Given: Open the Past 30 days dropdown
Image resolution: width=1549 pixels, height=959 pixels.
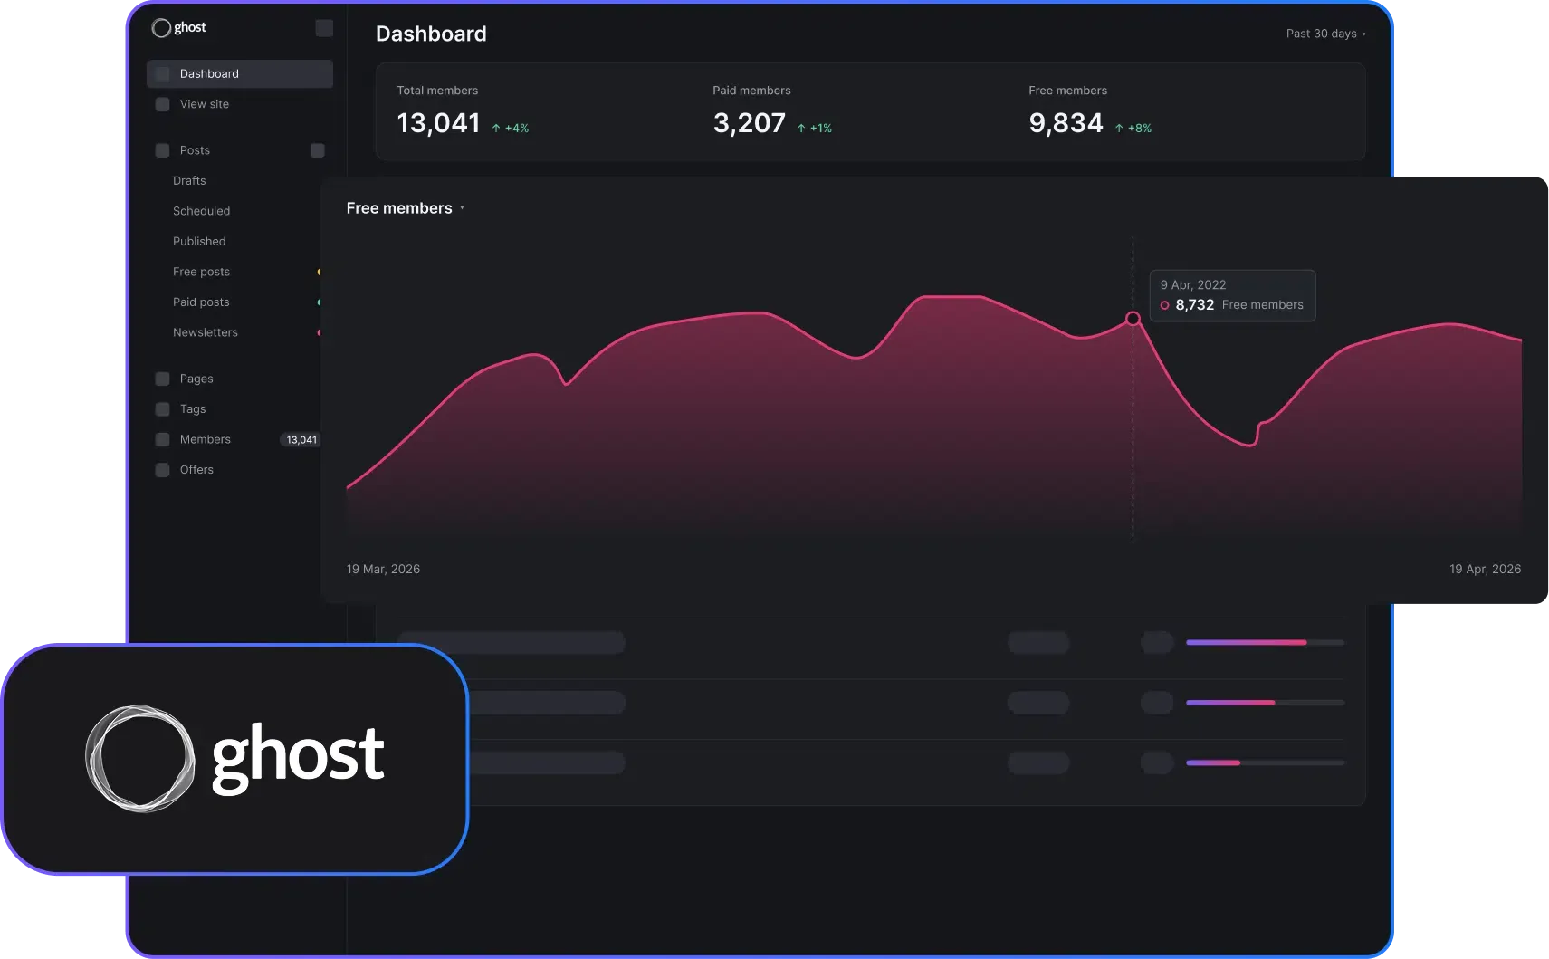Looking at the screenshot, I should (x=1325, y=34).
